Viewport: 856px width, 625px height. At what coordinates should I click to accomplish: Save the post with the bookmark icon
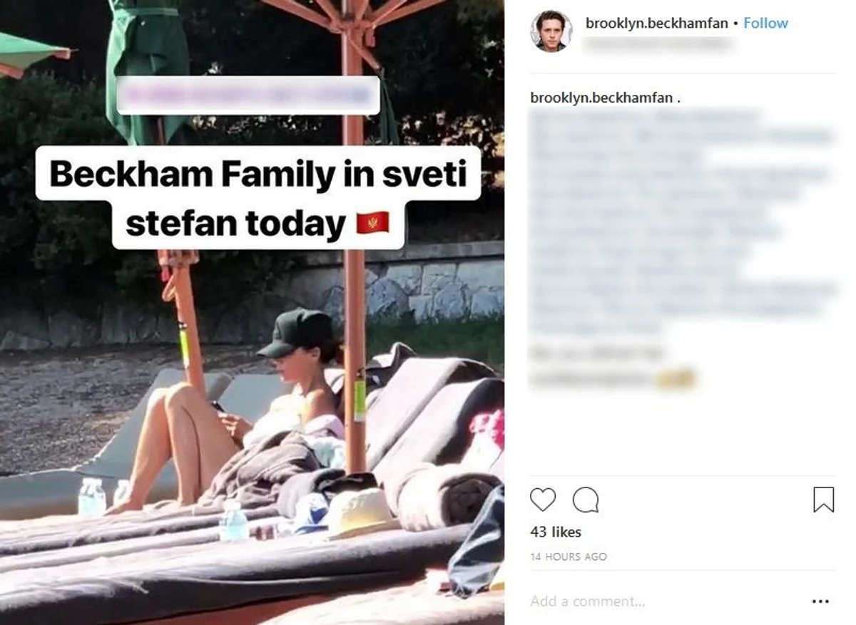(x=824, y=500)
